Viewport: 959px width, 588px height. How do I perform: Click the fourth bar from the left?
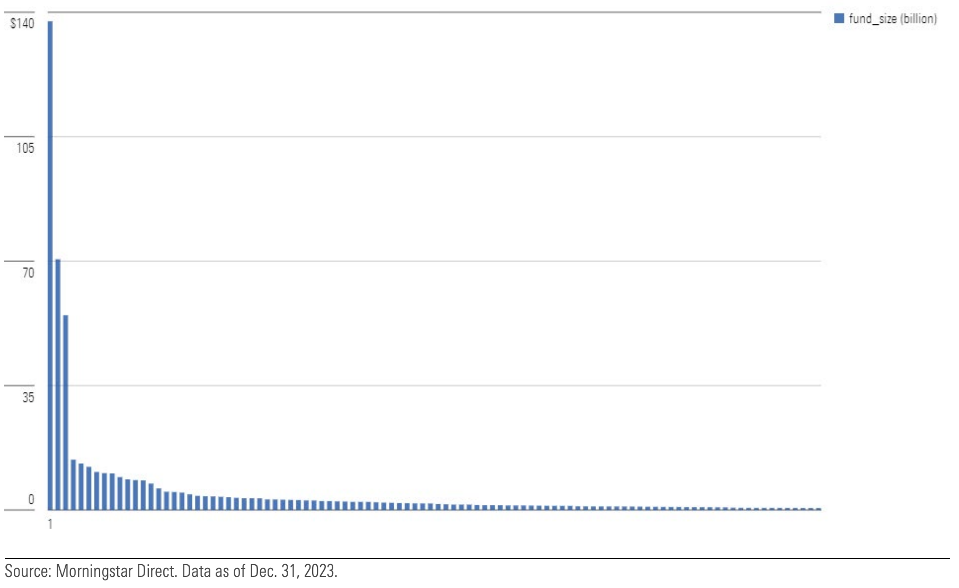coord(73,484)
